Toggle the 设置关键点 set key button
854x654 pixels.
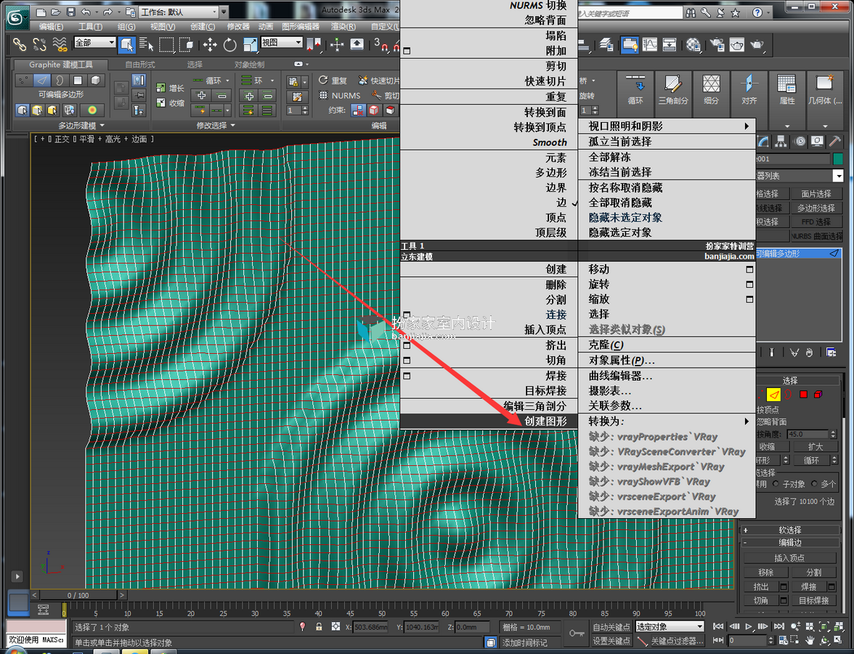coord(611,641)
